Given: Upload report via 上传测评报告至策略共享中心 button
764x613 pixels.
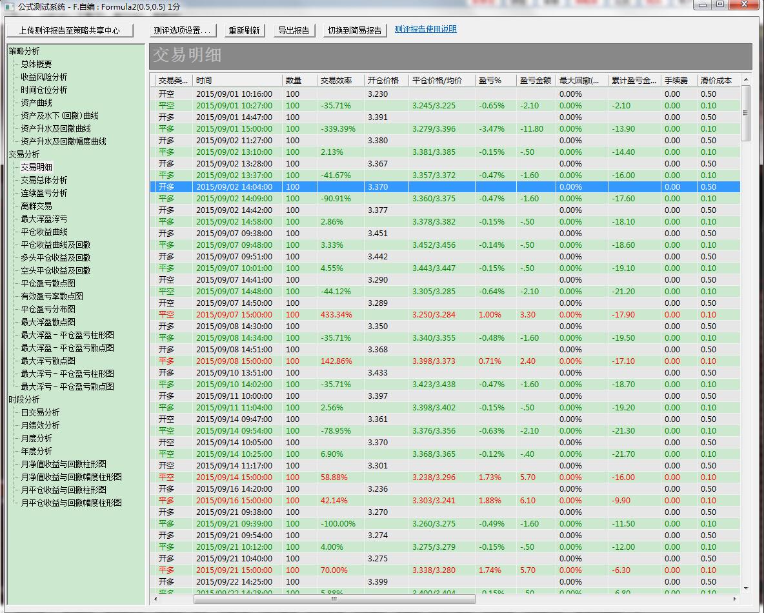Looking at the screenshot, I should pyautogui.click(x=69, y=30).
